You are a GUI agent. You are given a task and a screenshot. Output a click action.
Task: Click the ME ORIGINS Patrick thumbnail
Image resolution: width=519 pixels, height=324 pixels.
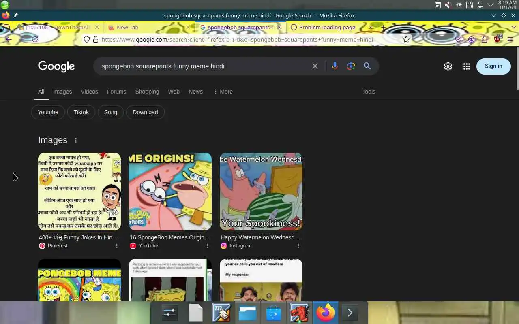tap(170, 192)
